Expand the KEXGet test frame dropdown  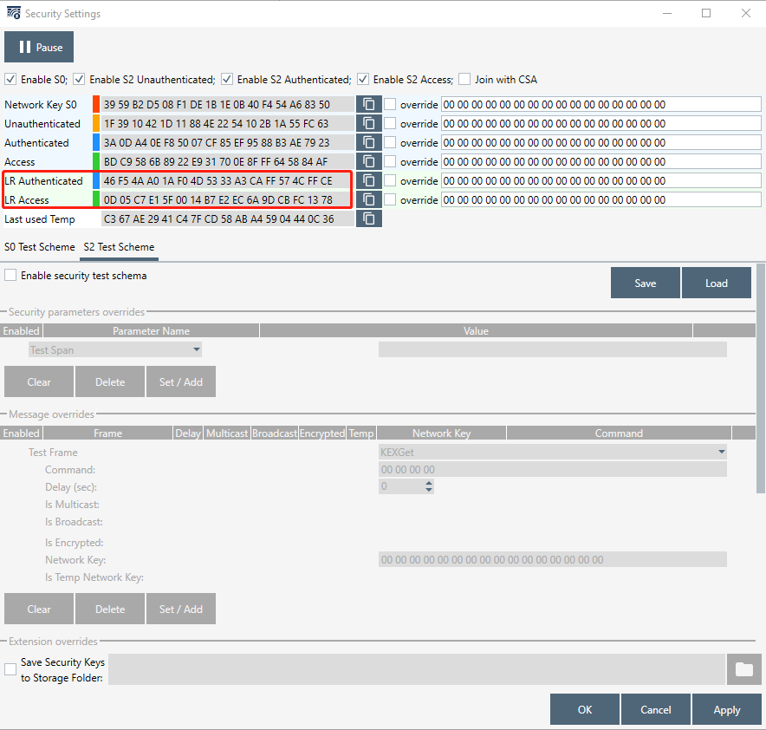721,452
